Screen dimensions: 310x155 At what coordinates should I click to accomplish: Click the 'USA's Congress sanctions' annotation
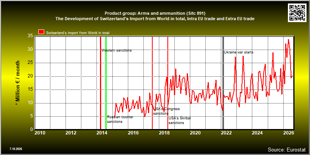pyautogui.click(x=166, y=111)
